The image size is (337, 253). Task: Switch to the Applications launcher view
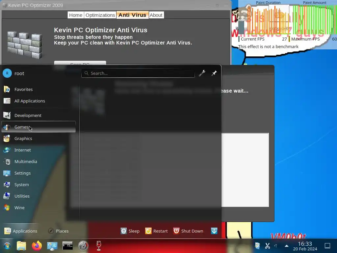[21, 231]
